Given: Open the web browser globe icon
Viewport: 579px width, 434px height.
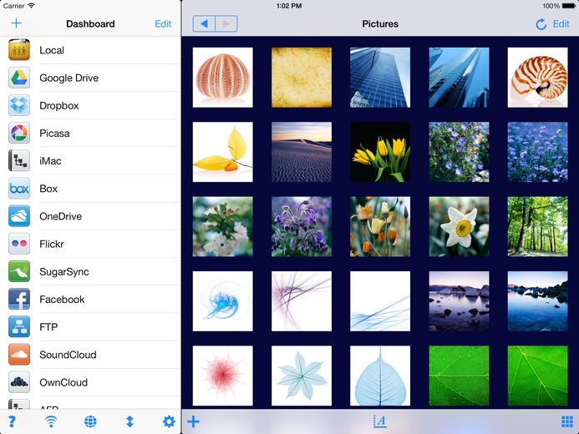Looking at the screenshot, I should point(90,421).
